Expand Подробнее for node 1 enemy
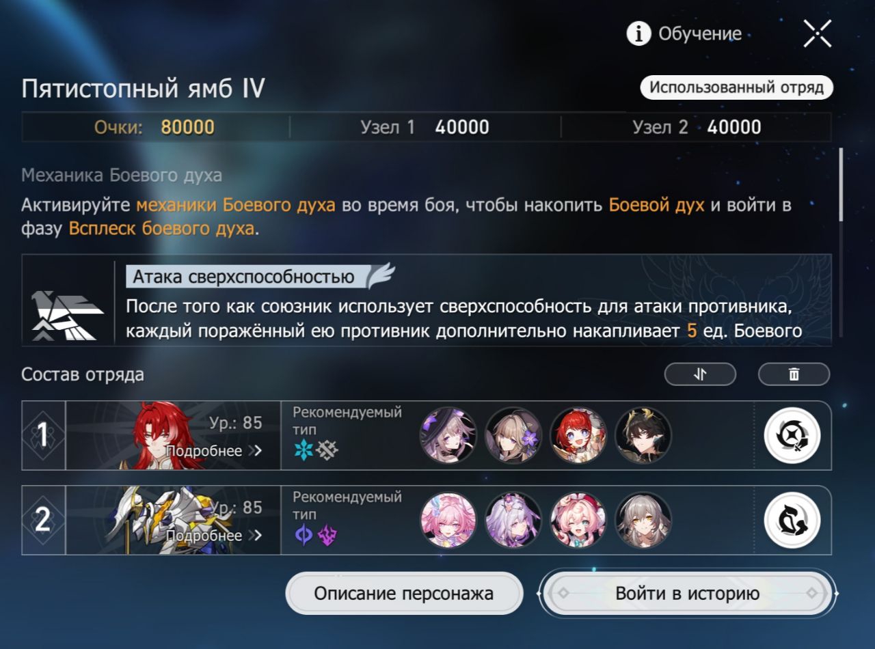This screenshot has width=875, height=649. click(x=214, y=451)
